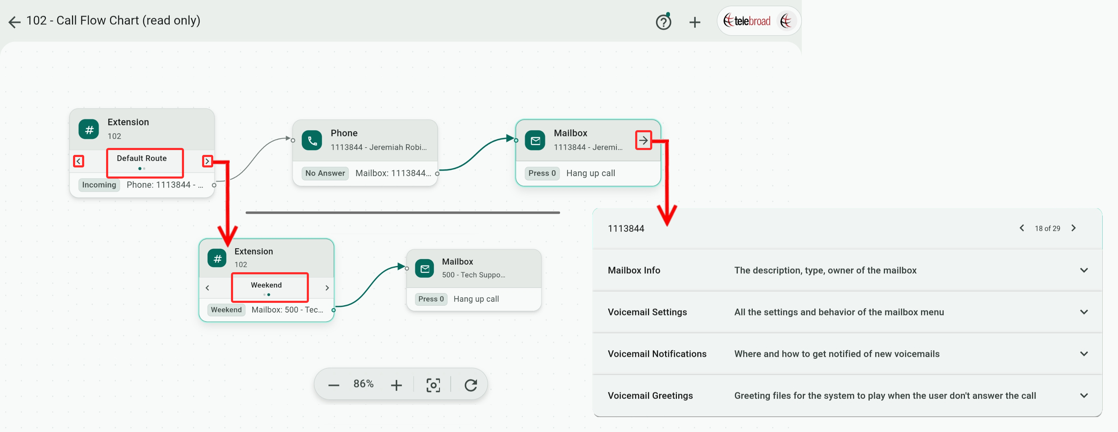Viewport: 1118px width, 432px height.
Task: Select the Weekend route tab
Action: 266,285
